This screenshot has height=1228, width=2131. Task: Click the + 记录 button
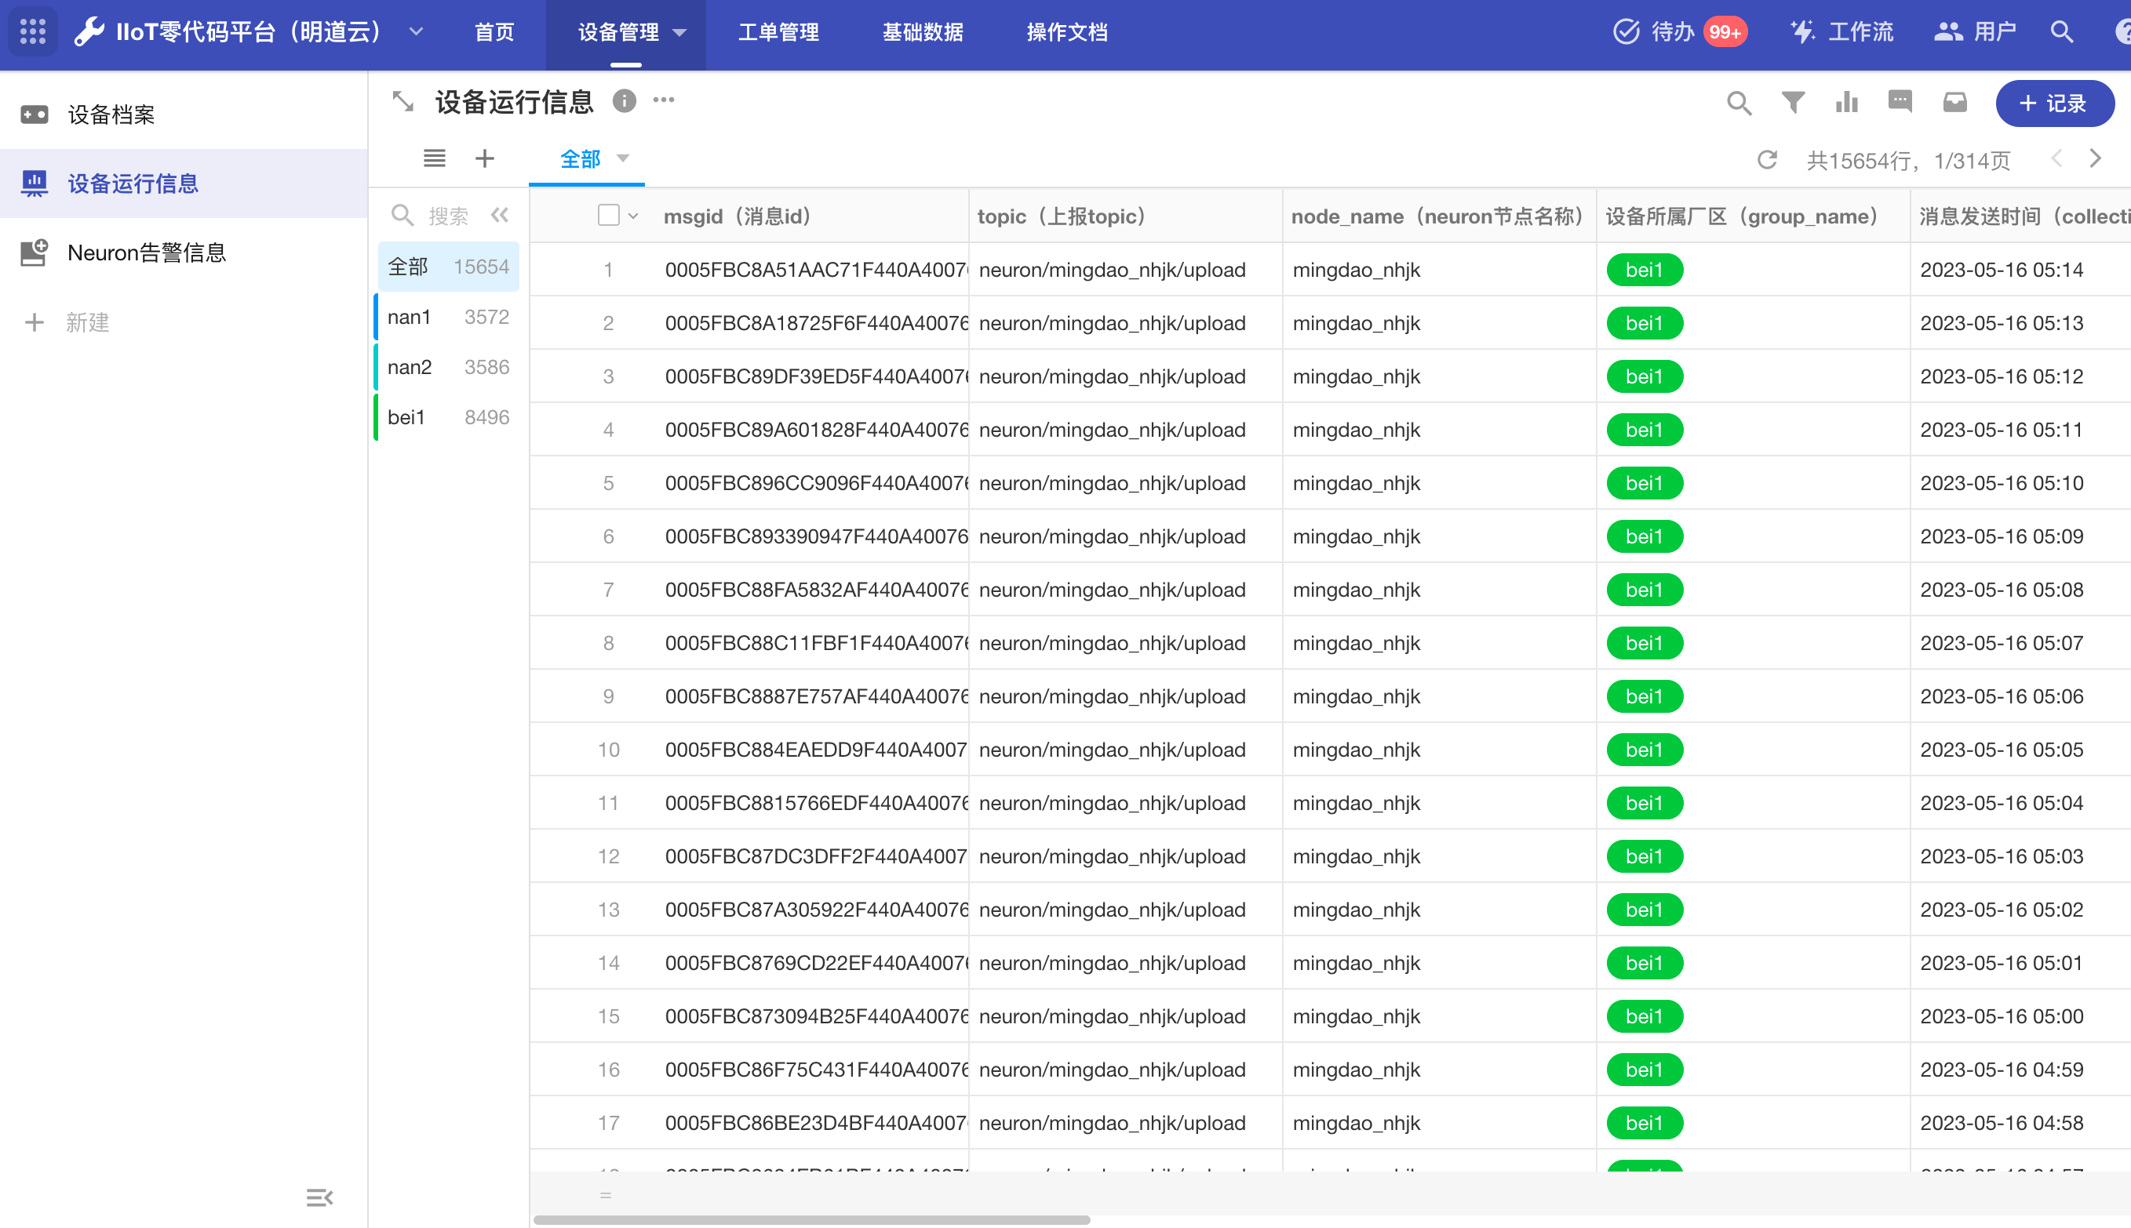(x=2054, y=104)
